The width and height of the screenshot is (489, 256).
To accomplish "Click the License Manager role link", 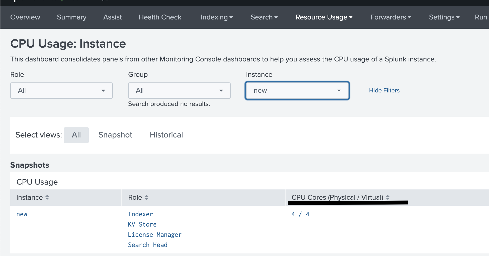I will 155,235.
